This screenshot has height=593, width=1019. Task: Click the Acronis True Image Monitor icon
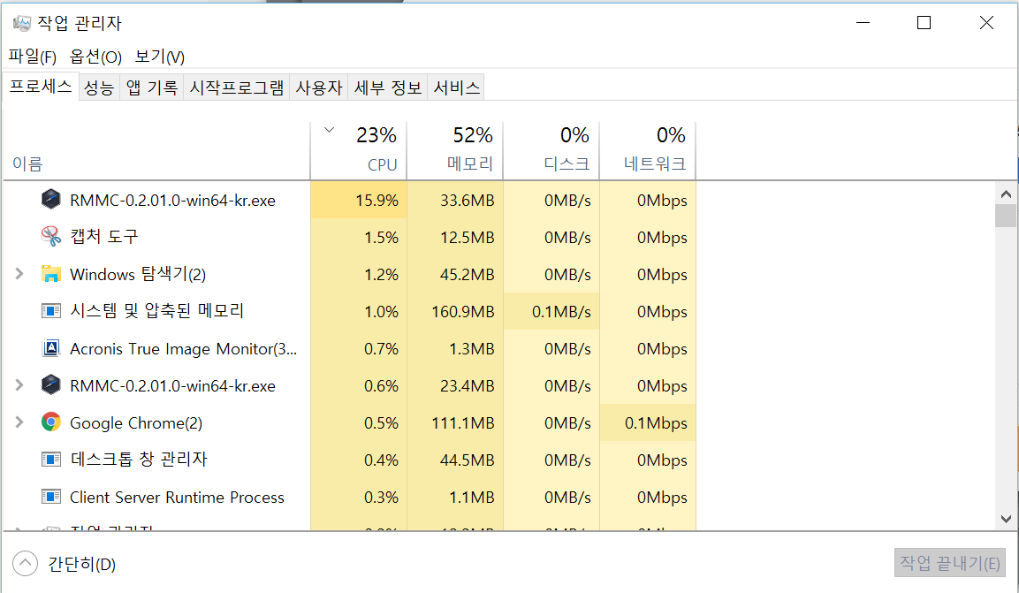[x=51, y=348]
